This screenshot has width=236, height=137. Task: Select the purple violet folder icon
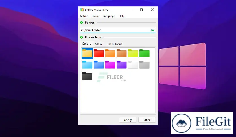pos(121,65)
